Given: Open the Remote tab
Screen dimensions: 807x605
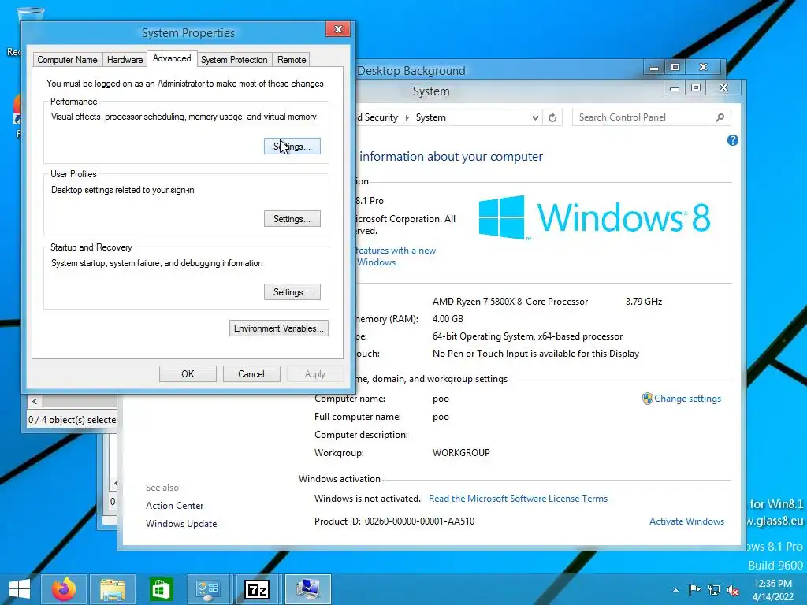Looking at the screenshot, I should 292,60.
